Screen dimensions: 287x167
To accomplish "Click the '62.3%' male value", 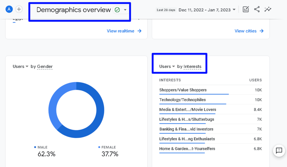I will point(47,154).
